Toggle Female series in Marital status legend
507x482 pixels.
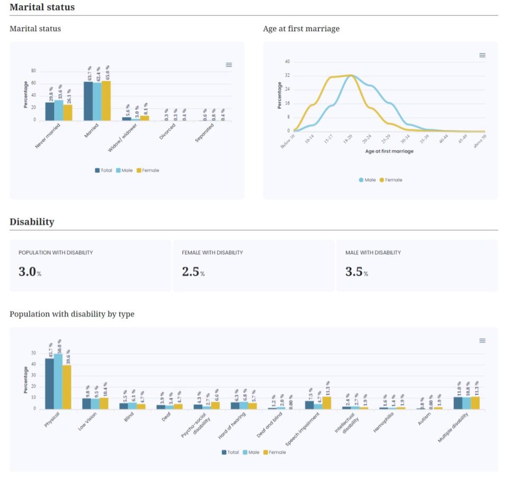[x=148, y=171]
